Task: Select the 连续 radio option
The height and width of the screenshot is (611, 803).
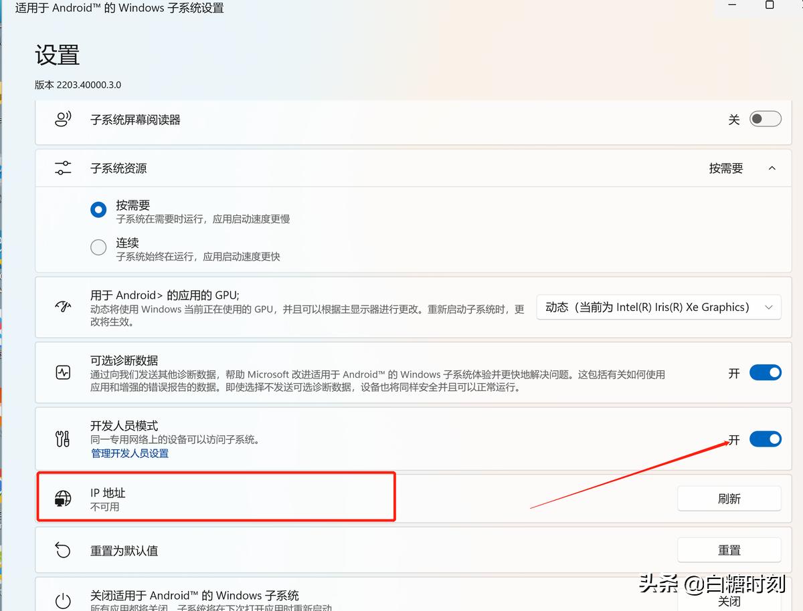Action: (98, 247)
